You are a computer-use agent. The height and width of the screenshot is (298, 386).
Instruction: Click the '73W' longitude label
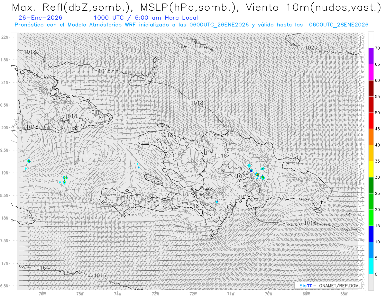tap(155, 294)
